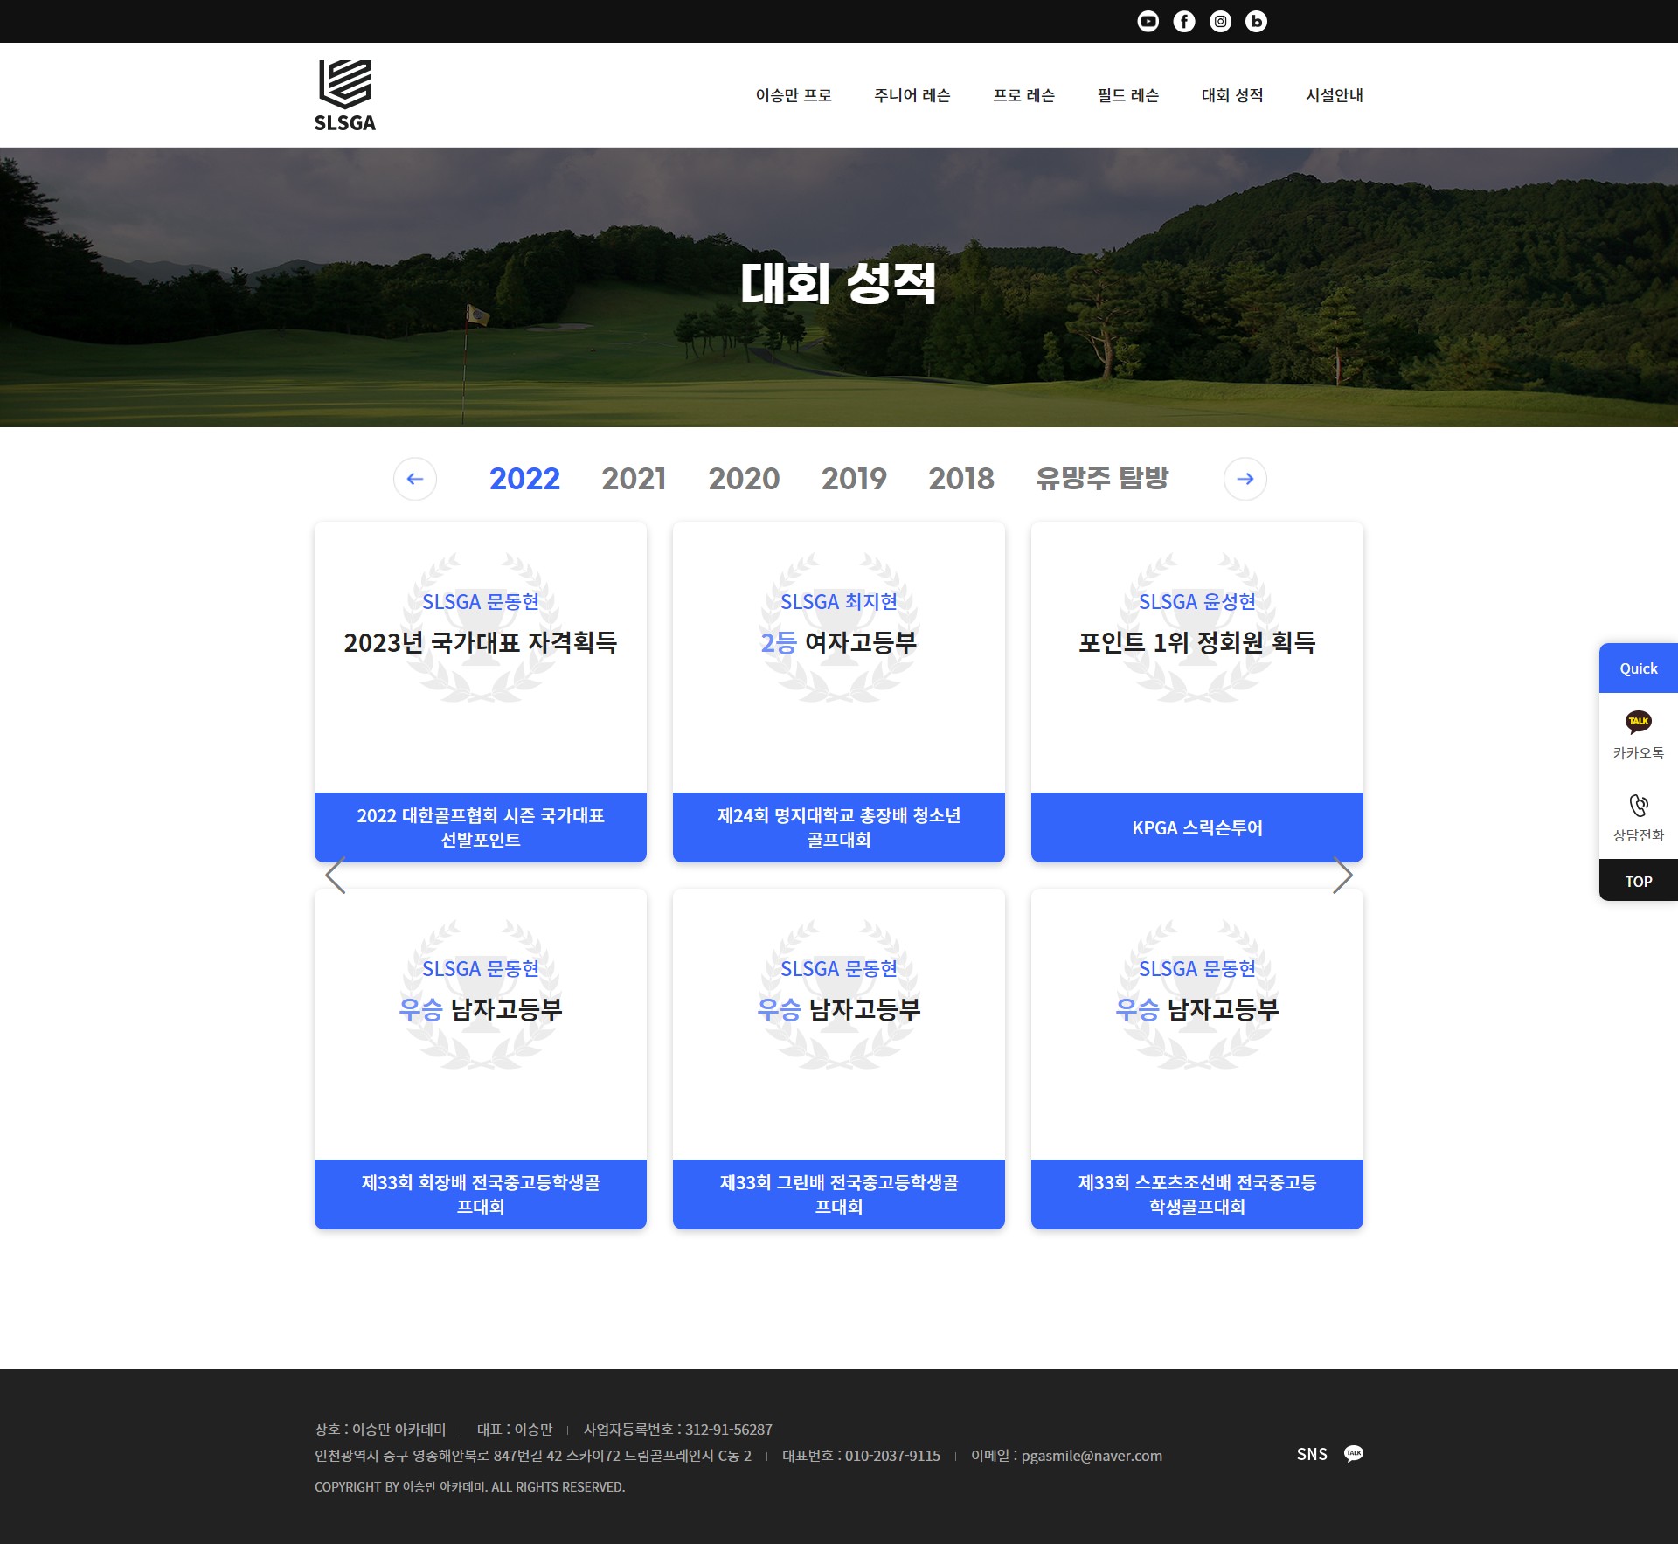This screenshot has height=1544, width=1678.
Task: Open the Naver blog icon
Action: coord(1256,21)
